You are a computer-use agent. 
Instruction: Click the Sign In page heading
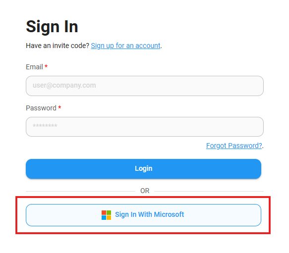click(52, 27)
